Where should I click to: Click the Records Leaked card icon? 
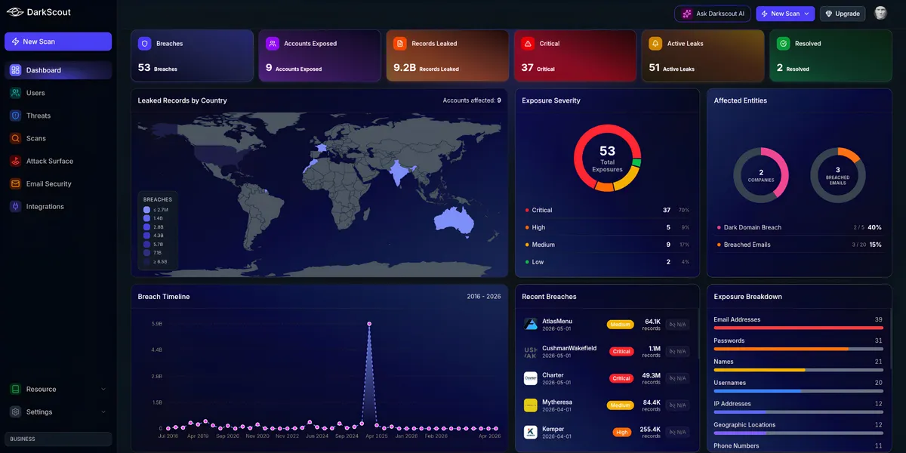coord(399,44)
